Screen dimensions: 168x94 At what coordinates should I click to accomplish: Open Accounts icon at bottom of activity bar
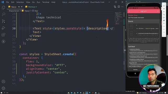coord(3,81)
